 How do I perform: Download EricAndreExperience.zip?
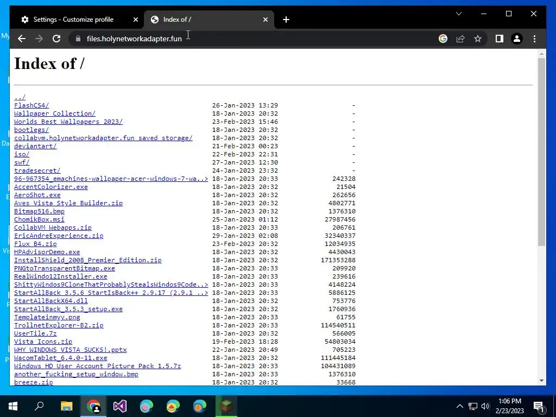[x=59, y=236]
